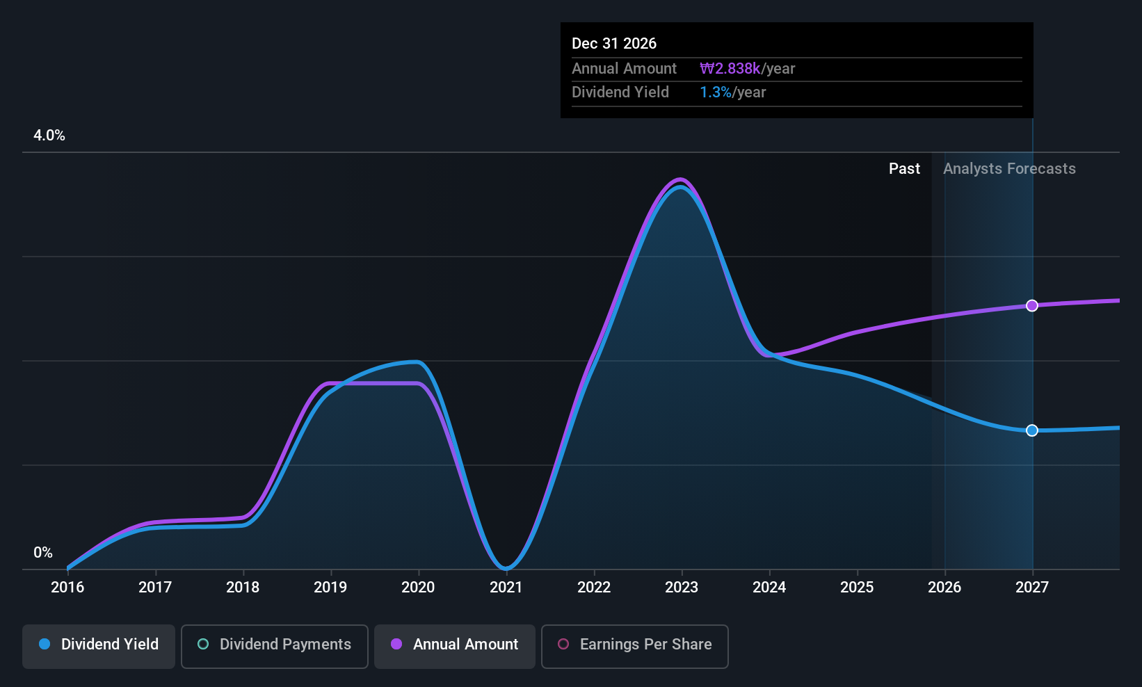
Task: Click the 2023 x-axis year label
Action: [682, 588]
